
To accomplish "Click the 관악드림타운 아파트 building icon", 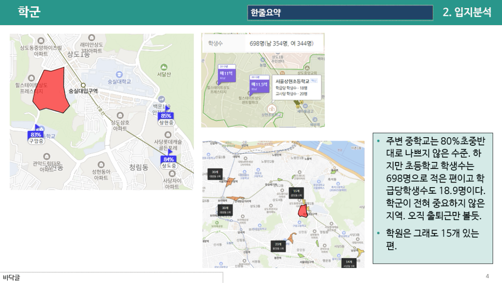I will pos(47,156).
